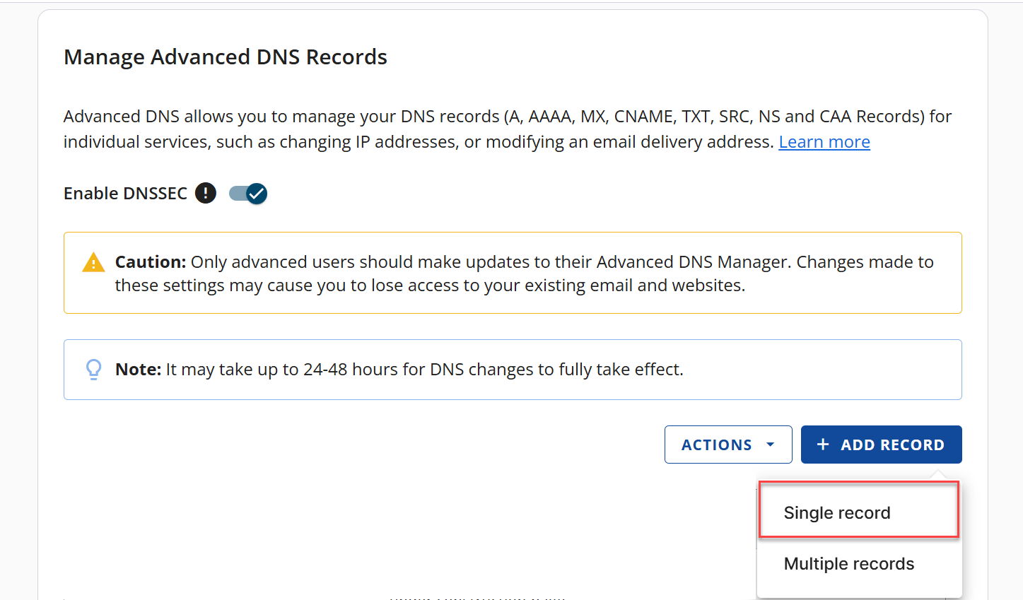Click the lightbulb icon in the Note box
The width and height of the screenshot is (1023, 600).
click(x=94, y=369)
